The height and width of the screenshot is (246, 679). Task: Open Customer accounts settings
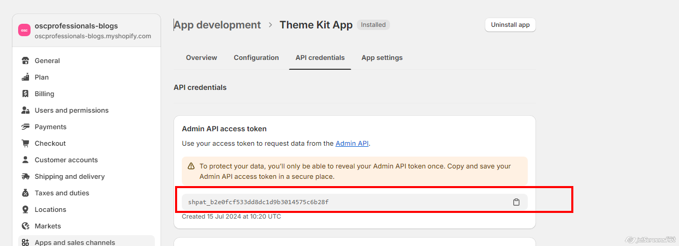pyautogui.click(x=66, y=160)
